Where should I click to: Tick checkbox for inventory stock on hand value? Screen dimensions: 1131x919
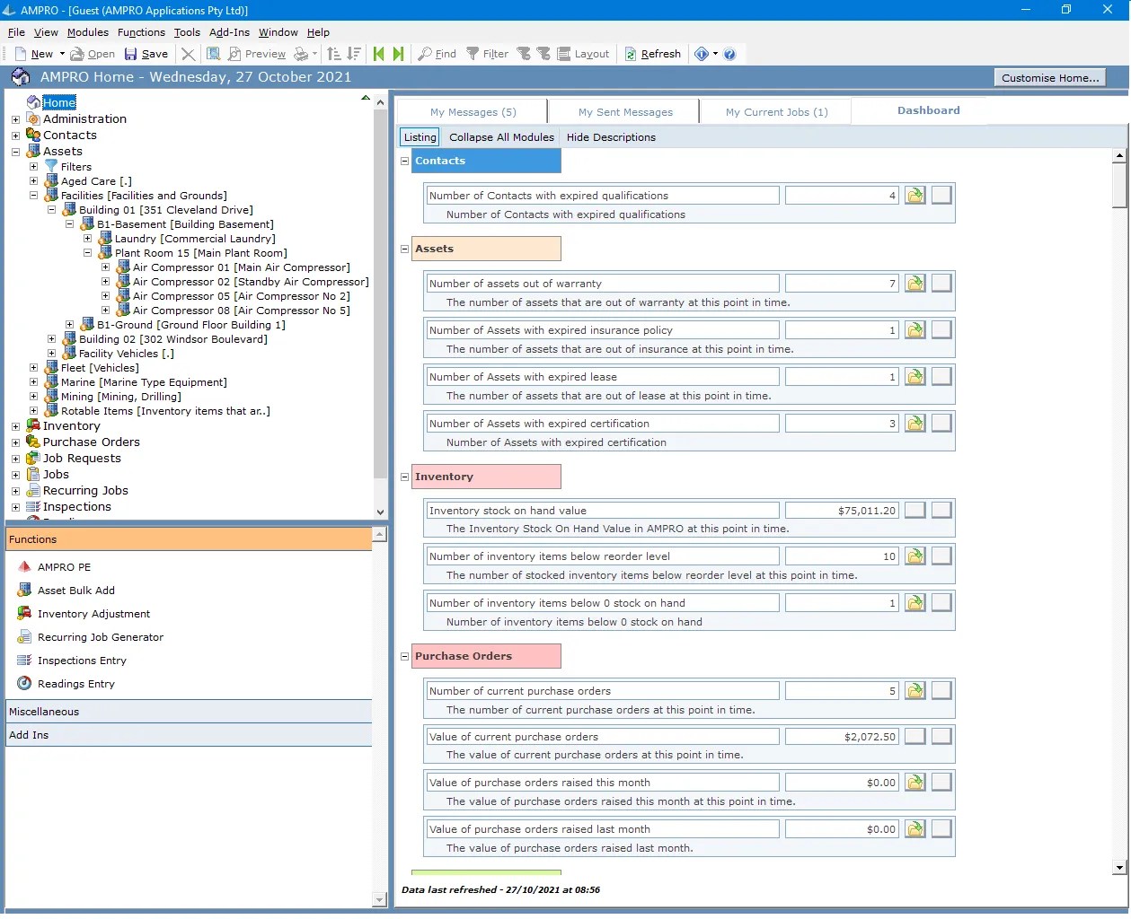coord(941,510)
